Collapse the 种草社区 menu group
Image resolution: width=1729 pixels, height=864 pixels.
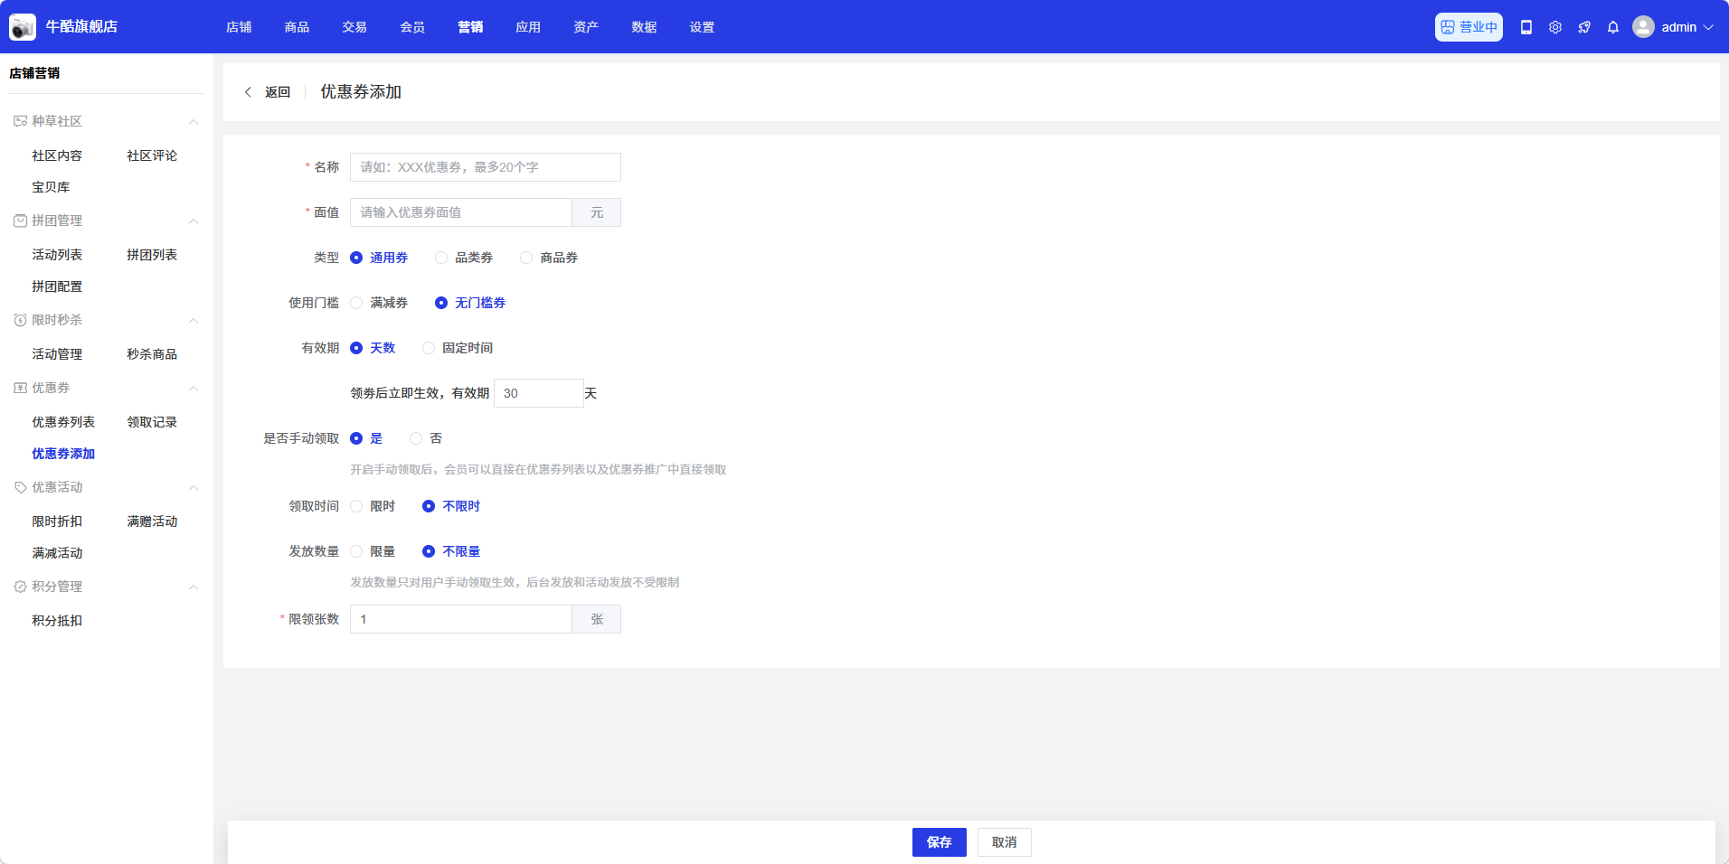point(194,121)
